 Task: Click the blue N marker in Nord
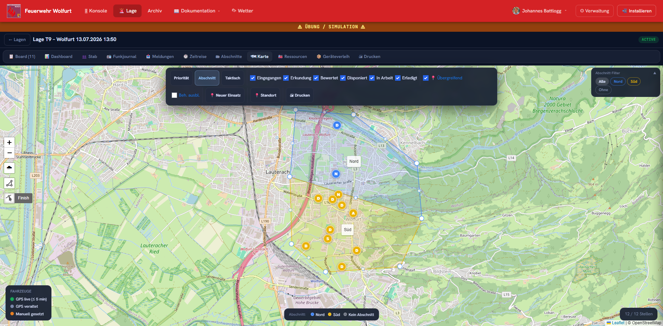pos(336,174)
